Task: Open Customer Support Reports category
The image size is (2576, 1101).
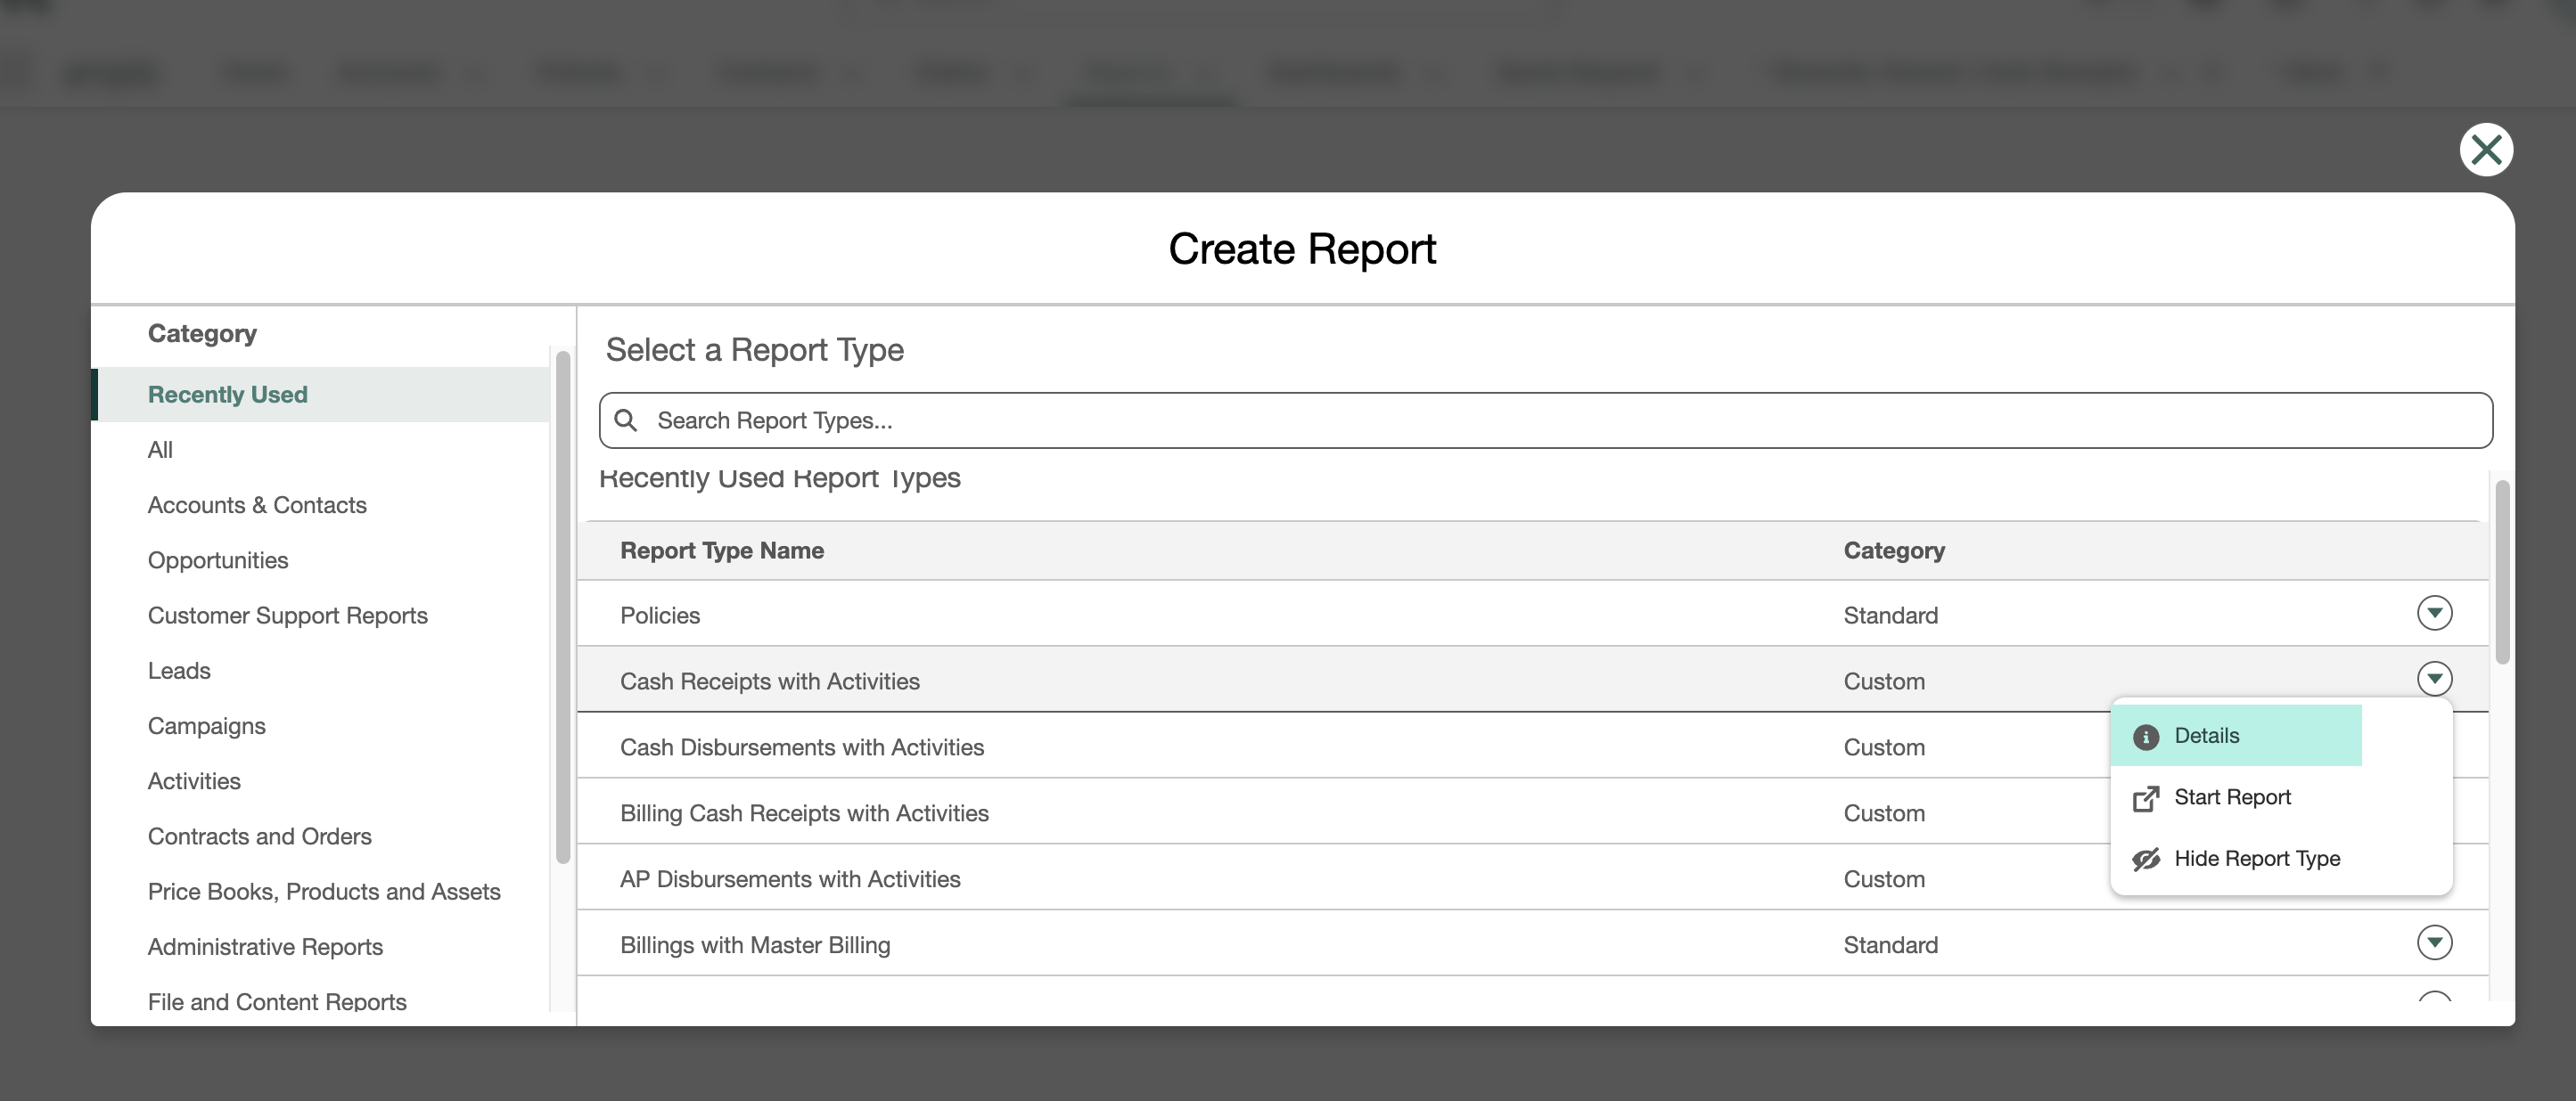Action: [x=321, y=616]
